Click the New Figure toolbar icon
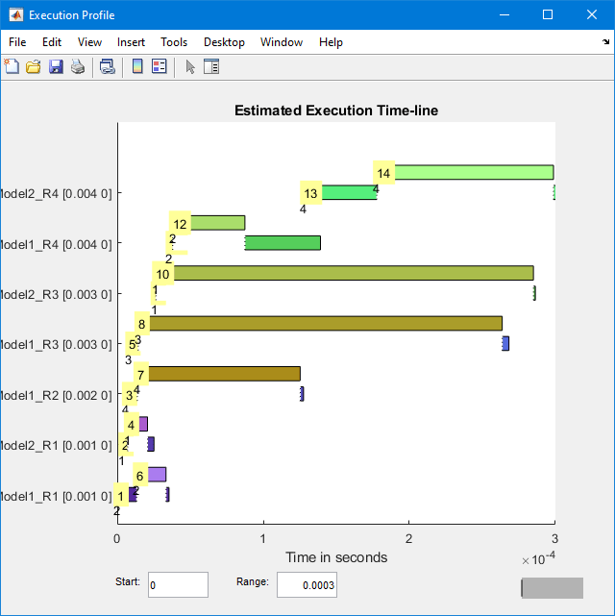 [12, 66]
